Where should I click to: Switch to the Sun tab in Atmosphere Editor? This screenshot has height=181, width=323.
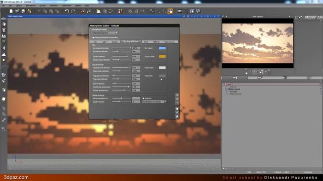95,42
